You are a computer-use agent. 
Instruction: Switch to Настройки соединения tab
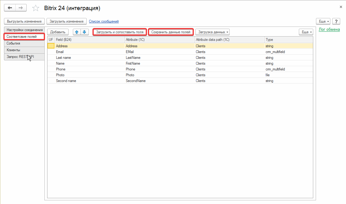[x=24, y=30]
